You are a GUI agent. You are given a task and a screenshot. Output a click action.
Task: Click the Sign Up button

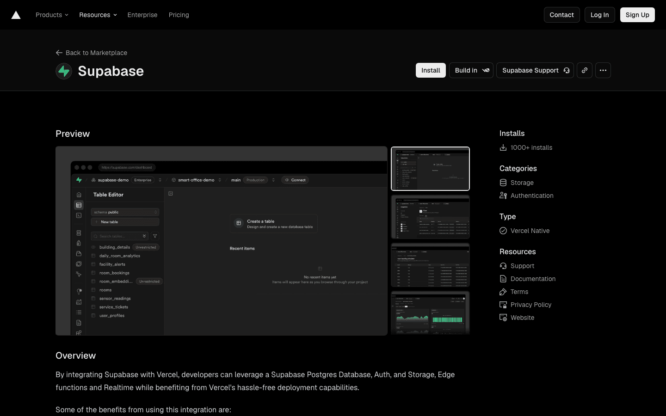tap(637, 15)
